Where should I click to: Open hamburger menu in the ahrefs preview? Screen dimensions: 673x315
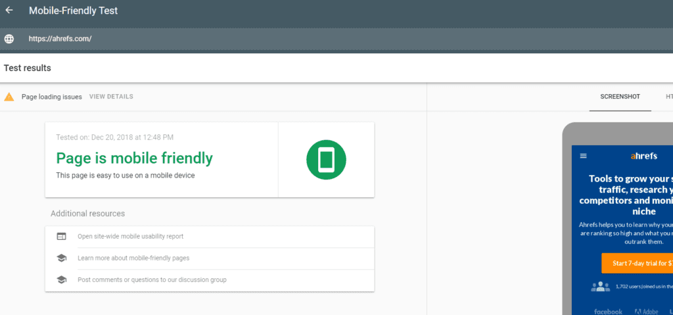click(584, 156)
